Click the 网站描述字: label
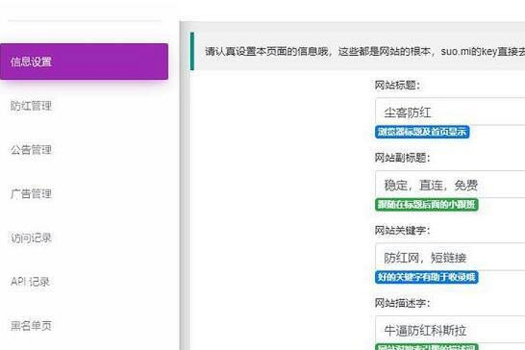 point(402,303)
